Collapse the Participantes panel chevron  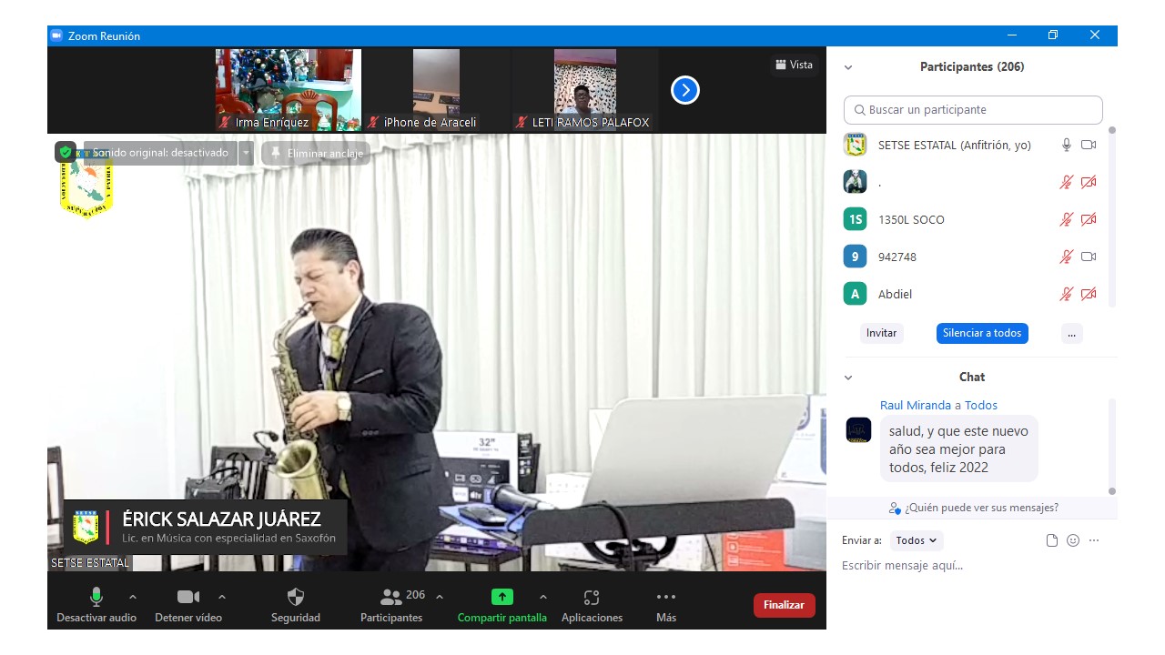(x=848, y=67)
